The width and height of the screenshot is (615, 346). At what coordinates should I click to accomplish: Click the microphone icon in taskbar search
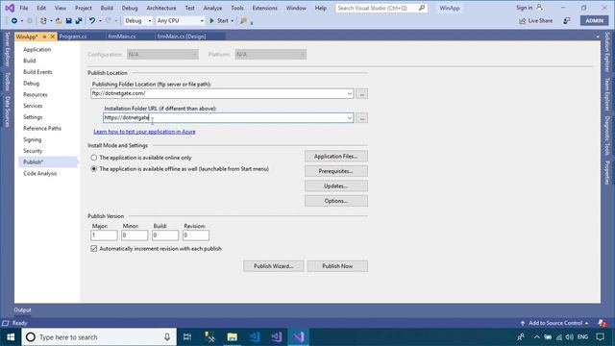[x=167, y=337]
